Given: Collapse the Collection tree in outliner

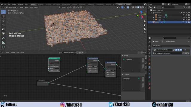Looking at the screenshot, I should point(151,13).
